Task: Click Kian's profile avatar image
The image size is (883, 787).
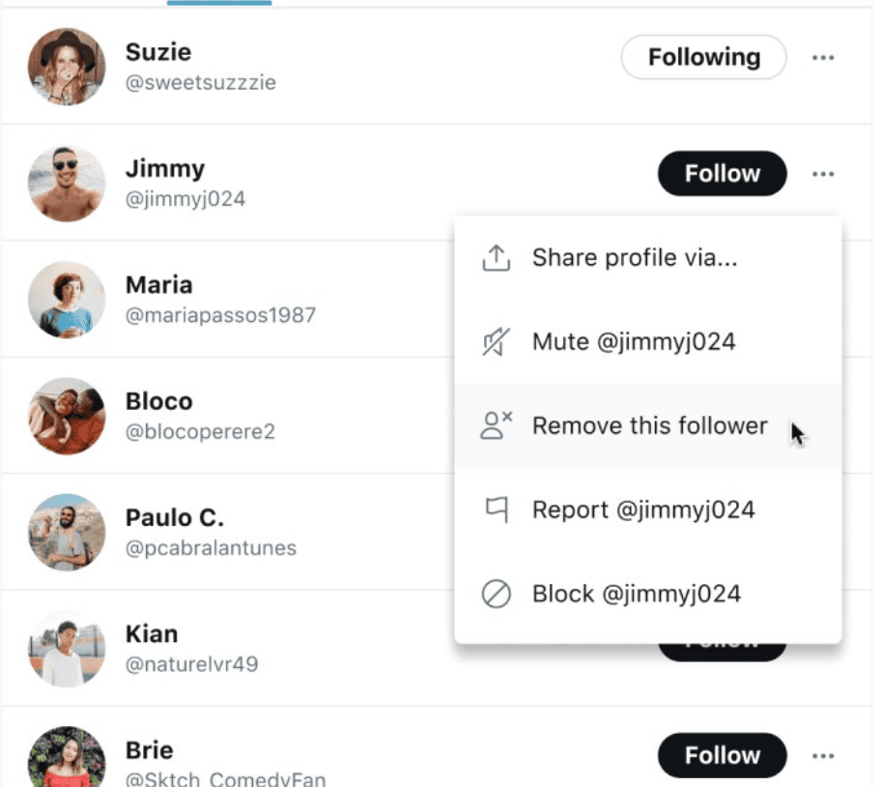Action: [67, 648]
